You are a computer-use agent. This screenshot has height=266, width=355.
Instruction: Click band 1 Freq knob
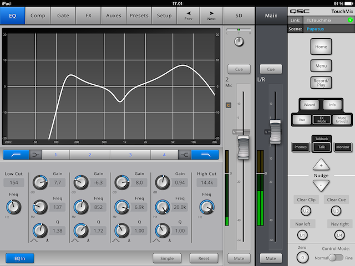click(x=40, y=207)
